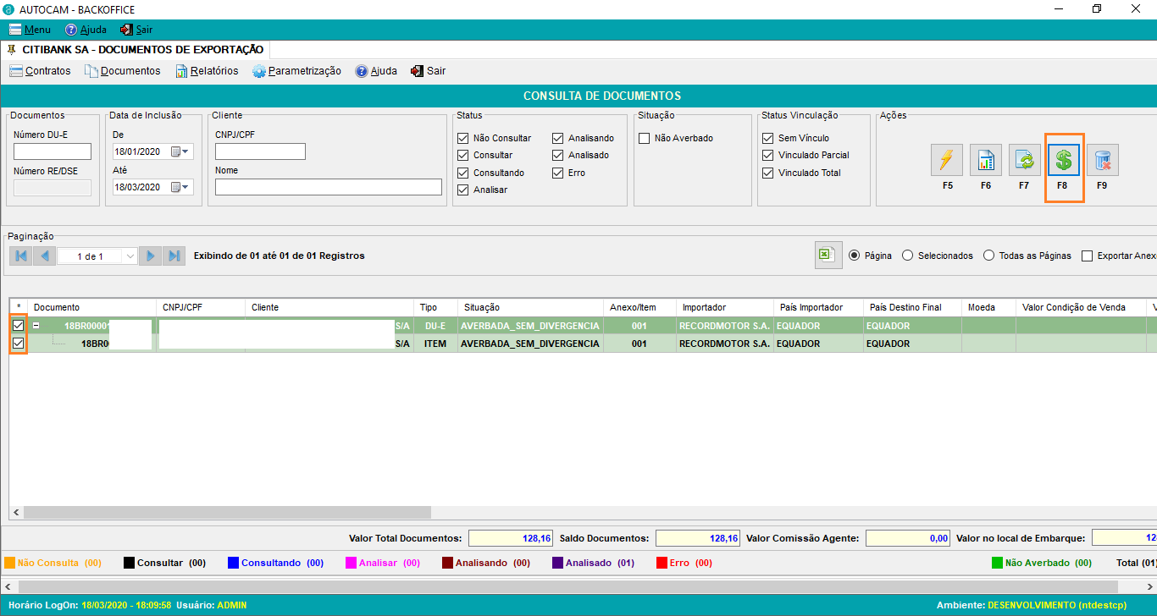Go to the first page using pagination arrow
Image resolution: width=1157 pixels, height=616 pixels.
[x=20, y=256]
